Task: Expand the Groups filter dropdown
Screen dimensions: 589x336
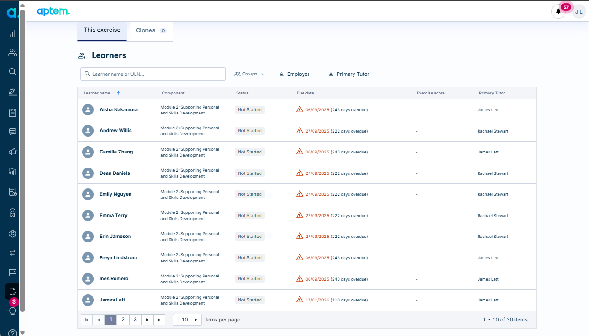Action: pos(249,74)
